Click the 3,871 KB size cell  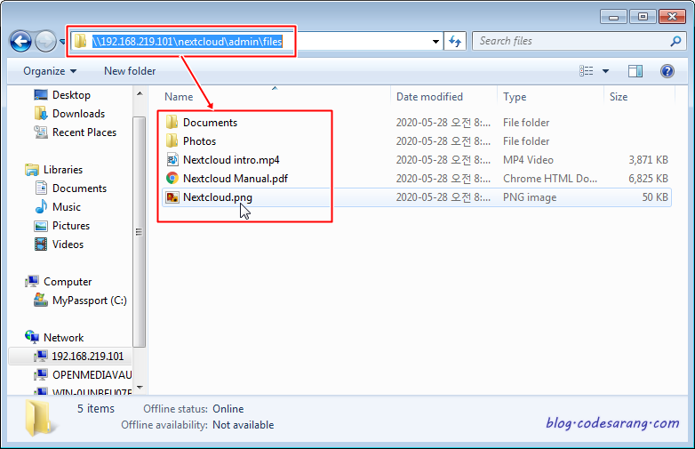point(648,159)
